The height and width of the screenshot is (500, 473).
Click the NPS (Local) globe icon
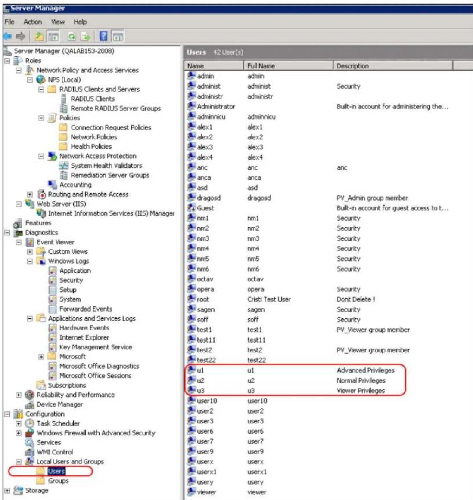click(x=41, y=80)
